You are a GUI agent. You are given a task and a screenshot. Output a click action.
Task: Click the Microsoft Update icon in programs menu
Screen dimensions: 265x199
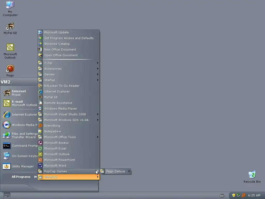[x=40, y=32]
